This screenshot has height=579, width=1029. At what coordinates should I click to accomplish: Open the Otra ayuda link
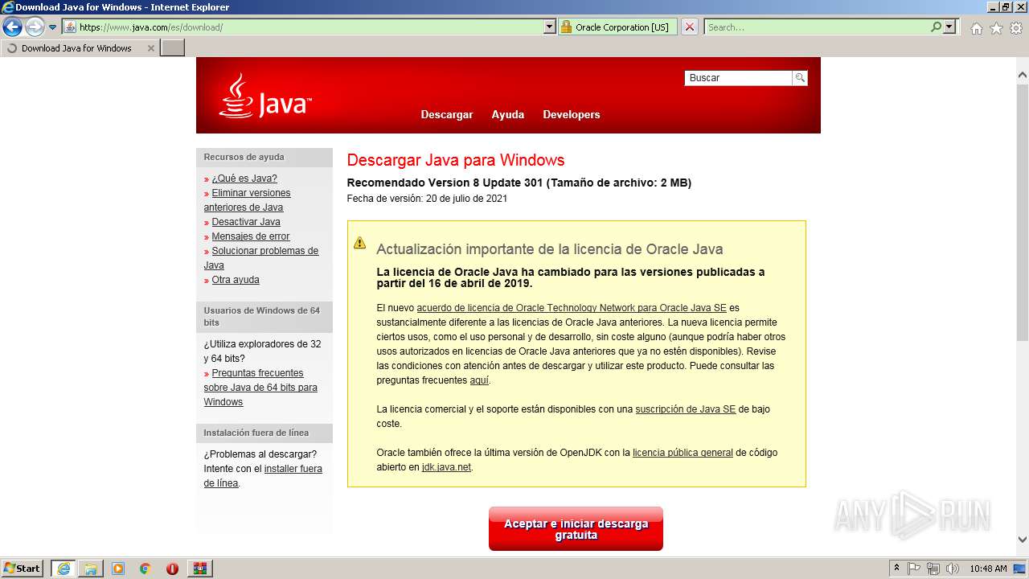(x=236, y=280)
